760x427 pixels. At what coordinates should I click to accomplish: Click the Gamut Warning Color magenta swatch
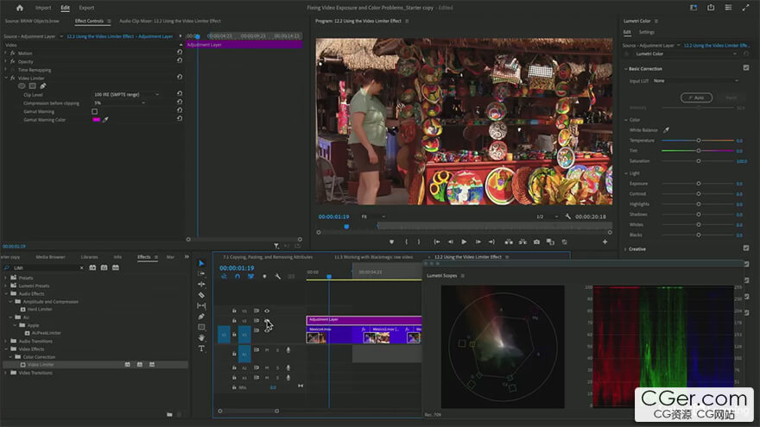(x=96, y=120)
